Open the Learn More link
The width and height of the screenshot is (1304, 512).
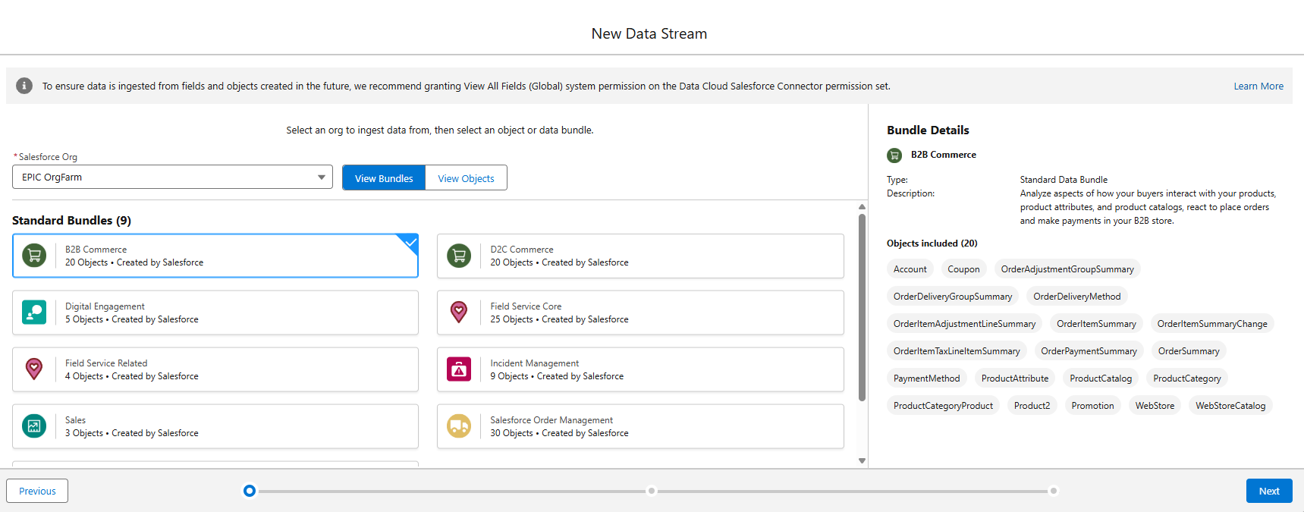point(1258,86)
